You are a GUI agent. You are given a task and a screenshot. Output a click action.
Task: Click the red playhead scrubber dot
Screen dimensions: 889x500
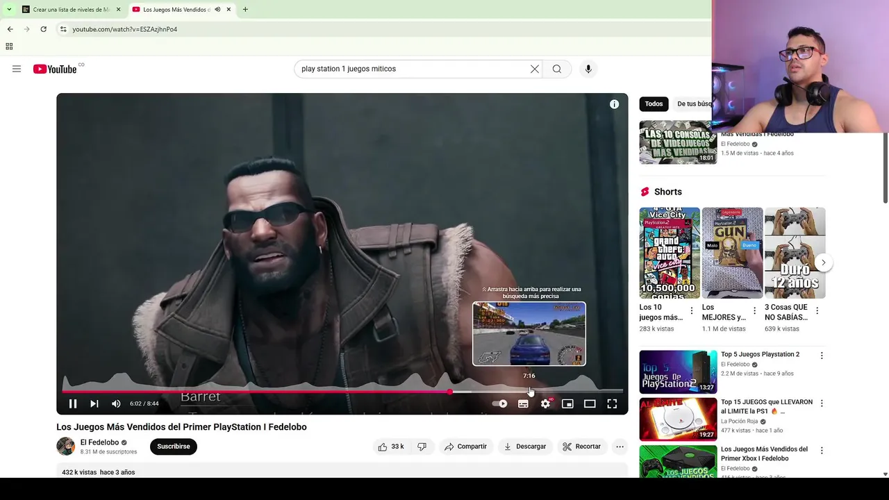click(x=450, y=392)
